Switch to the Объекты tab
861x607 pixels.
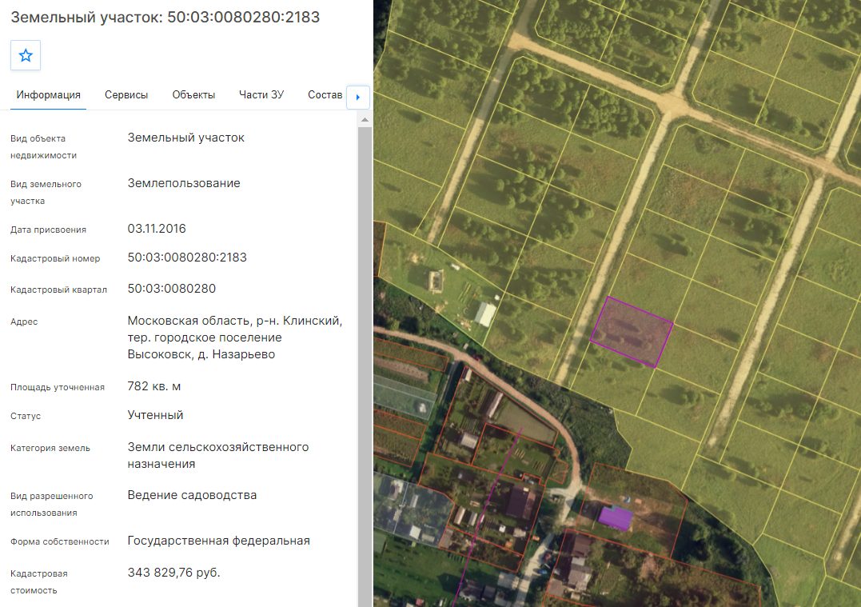click(x=193, y=94)
